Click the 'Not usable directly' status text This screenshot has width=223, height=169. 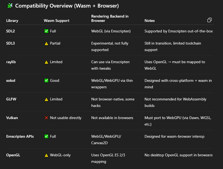tap(66, 118)
